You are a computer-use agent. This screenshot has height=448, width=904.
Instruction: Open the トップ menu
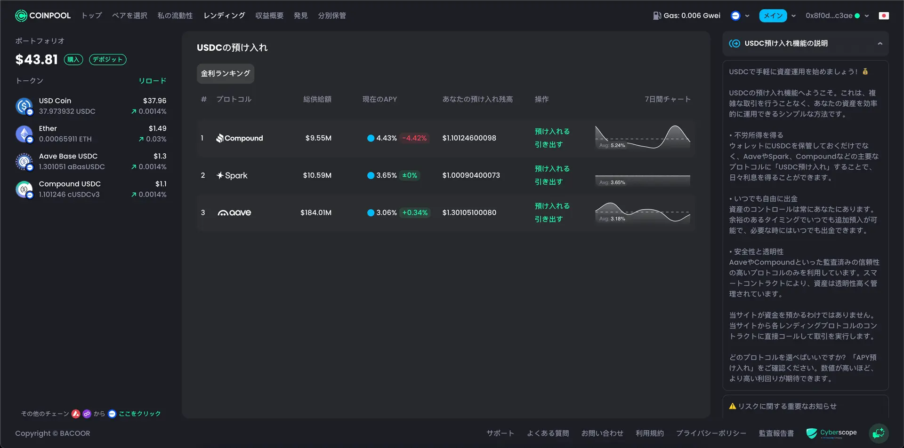point(91,16)
